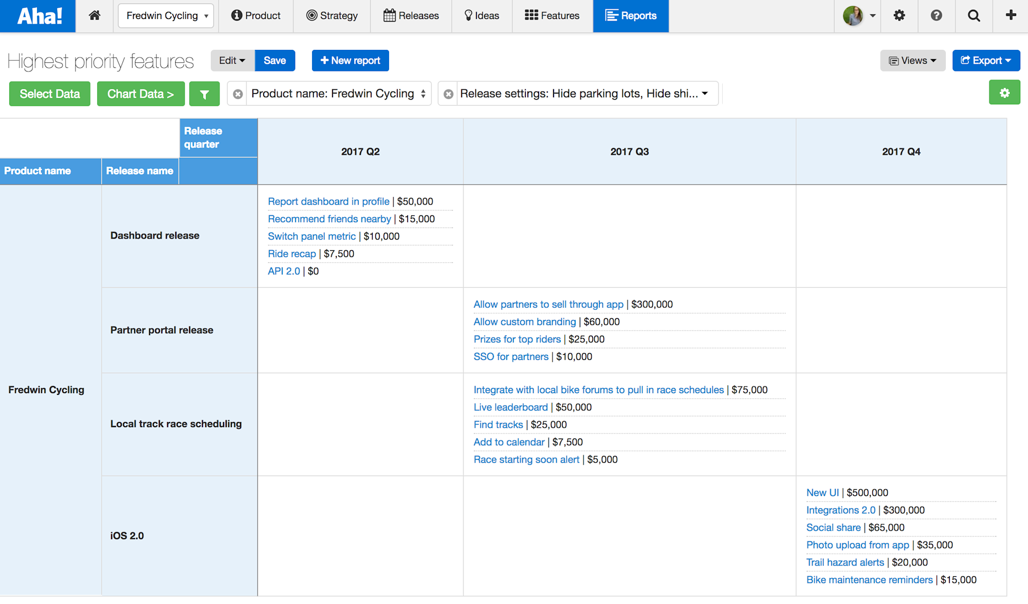Open the Ideas section from top navigation
Image resolution: width=1028 pixels, height=604 pixels.
(x=482, y=15)
